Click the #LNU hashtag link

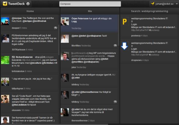112,75
